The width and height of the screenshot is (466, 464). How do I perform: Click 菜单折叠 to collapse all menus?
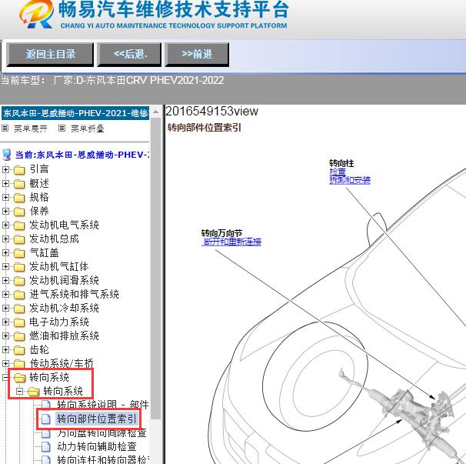pos(88,129)
